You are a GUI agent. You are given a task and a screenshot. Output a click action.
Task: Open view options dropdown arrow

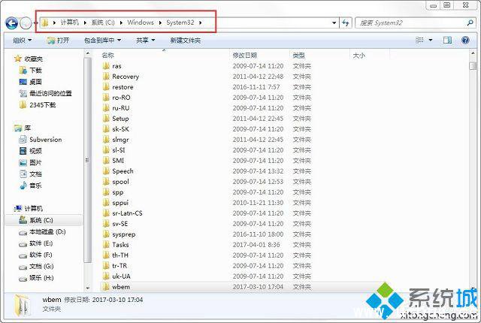[x=431, y=40]
